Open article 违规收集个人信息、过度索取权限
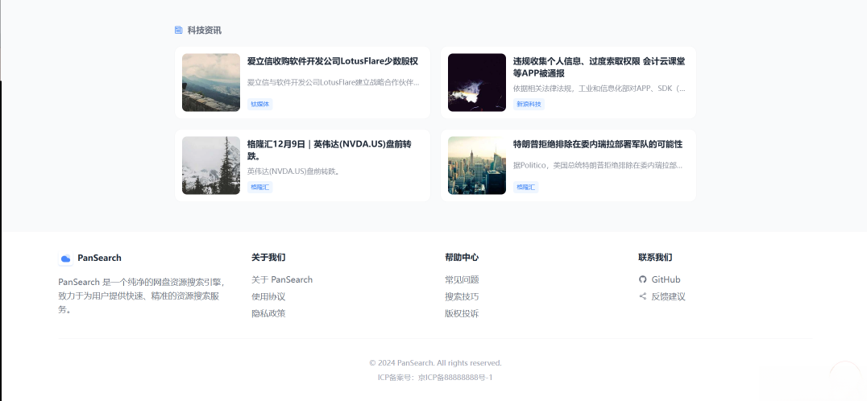Viewport: 867px width, 401px height. click(599, 67)
